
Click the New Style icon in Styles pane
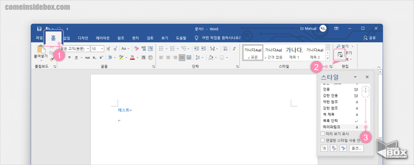tap(324, 148)
